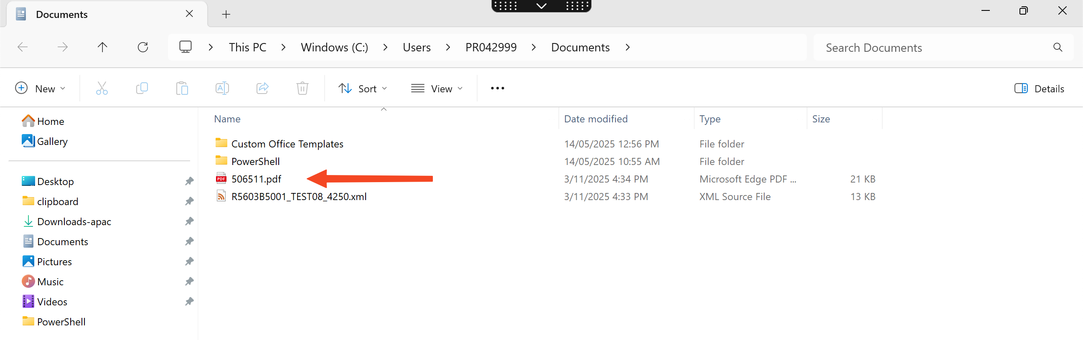Click the Copy icon in toolbar
The height and width of the screenshot is (340, 1083).
point(142,88)
